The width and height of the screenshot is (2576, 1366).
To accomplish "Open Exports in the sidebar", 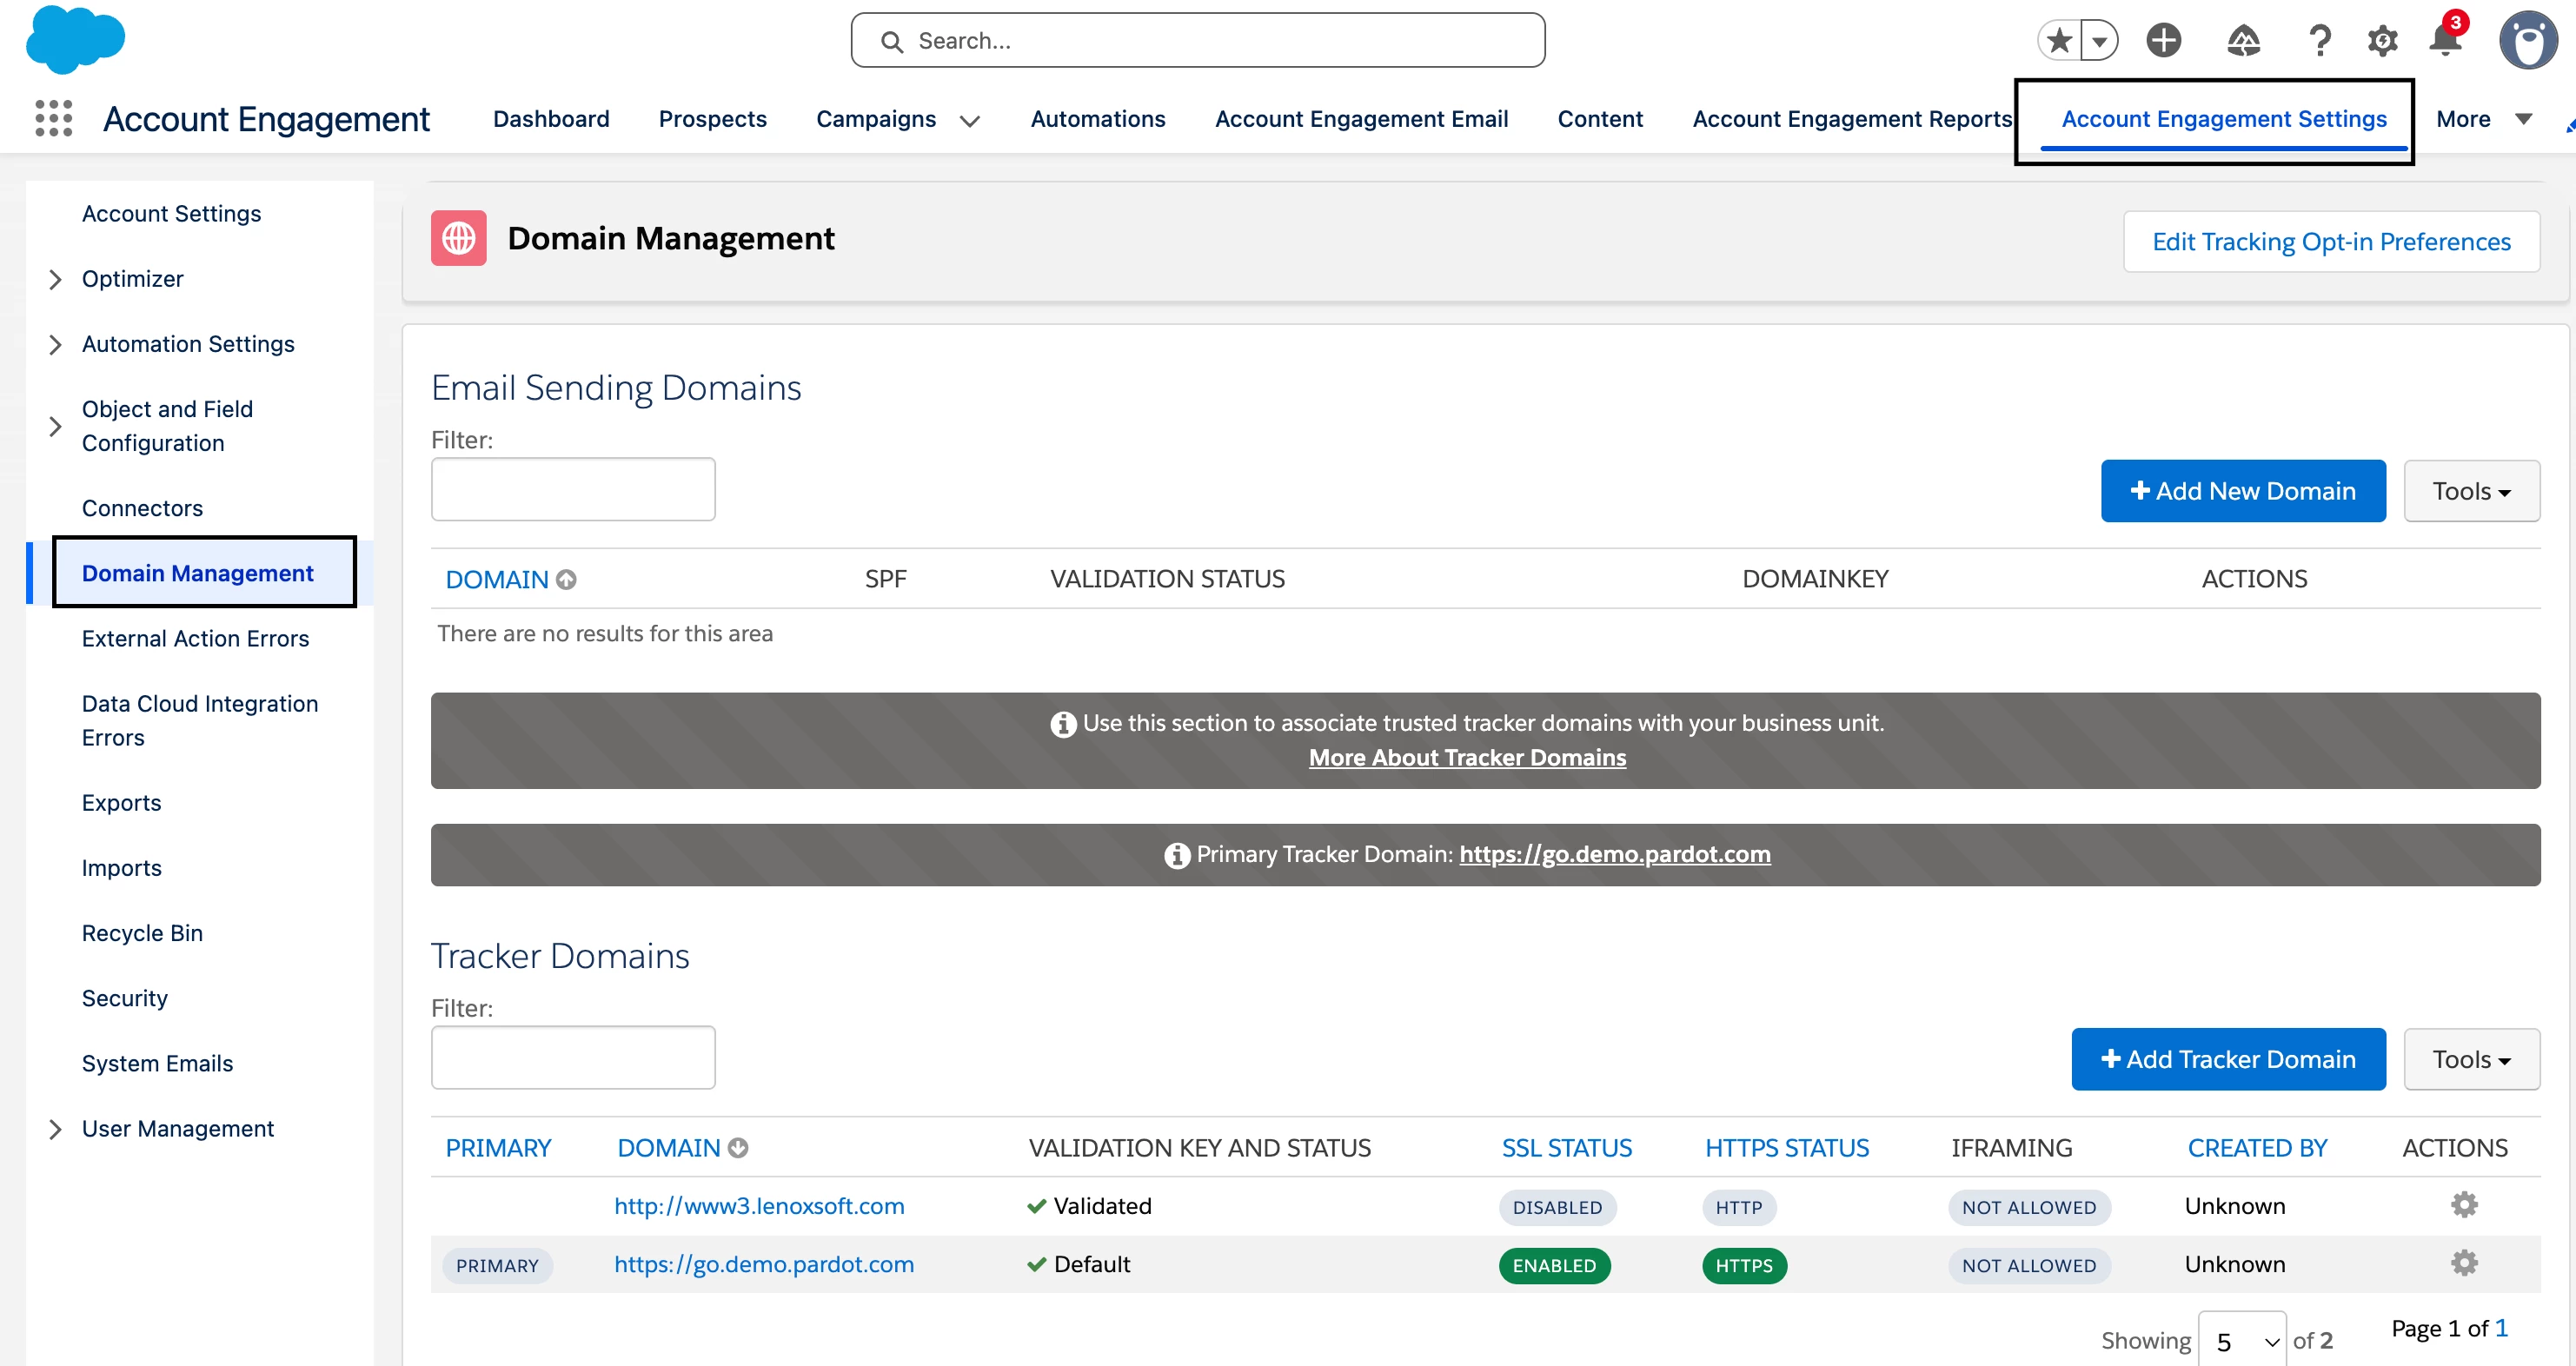I will (121, 803).
